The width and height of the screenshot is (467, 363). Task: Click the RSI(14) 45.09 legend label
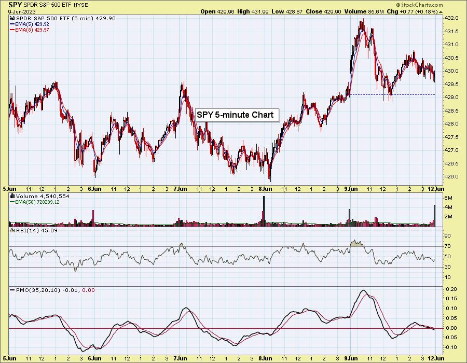tap(37, 230)
